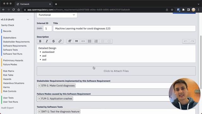Open Chrome profile avatar
Image resolution: width=202 pixels, height=114 pixels.
tap(193, 10)
